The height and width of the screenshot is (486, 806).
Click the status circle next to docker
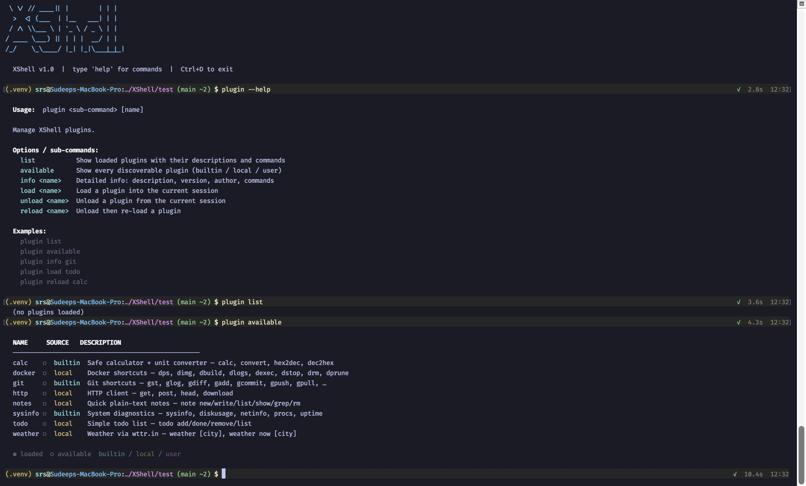pos(45,373)
